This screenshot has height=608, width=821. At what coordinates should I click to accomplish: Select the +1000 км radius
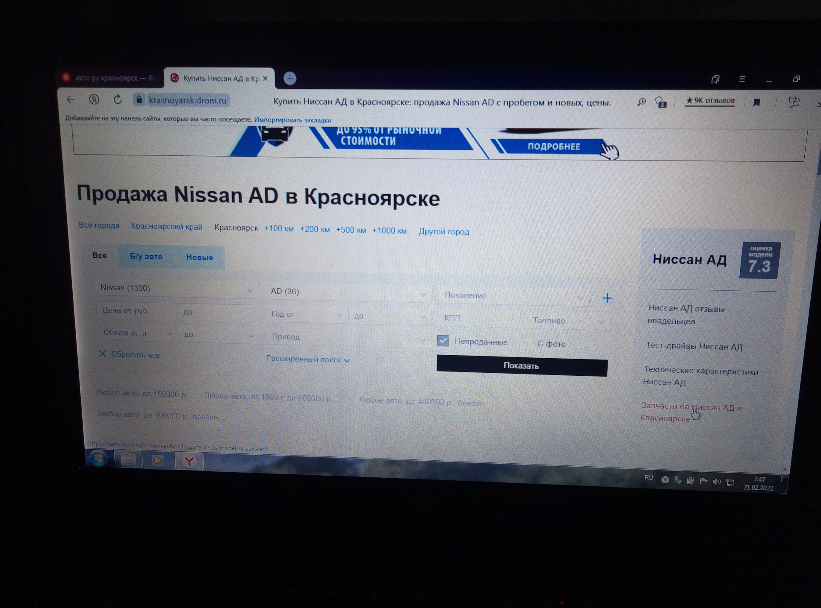[x=390, y=231]
